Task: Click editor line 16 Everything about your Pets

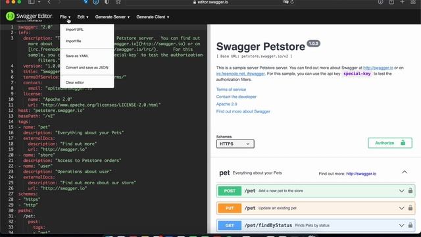Action: (x=73, y=133)
